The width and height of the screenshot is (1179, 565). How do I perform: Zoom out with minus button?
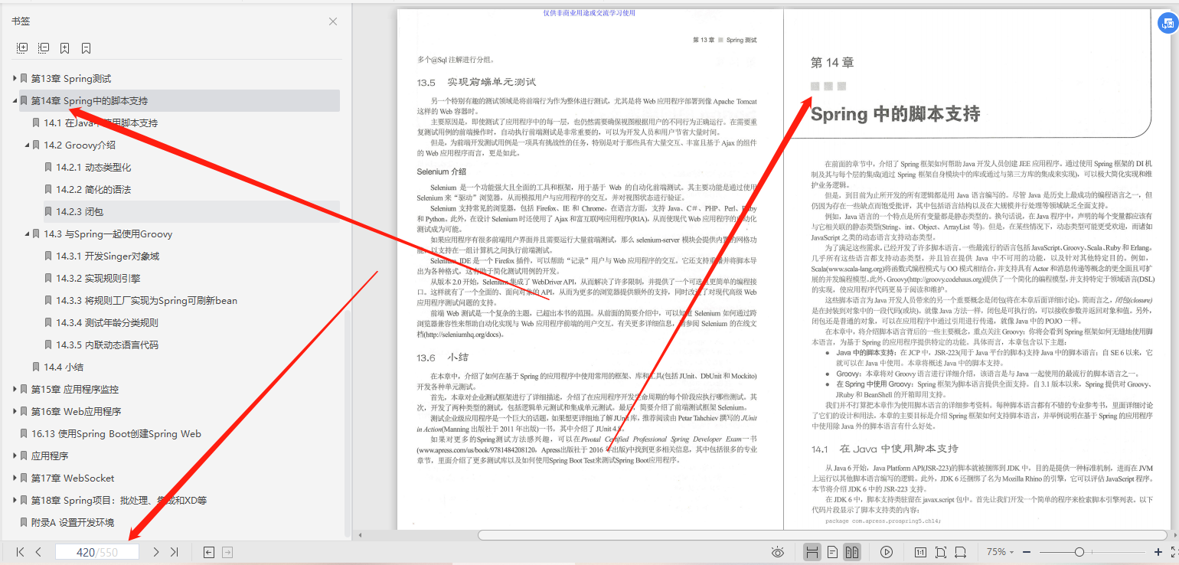pyautogui.click(x=1027, y=552)
